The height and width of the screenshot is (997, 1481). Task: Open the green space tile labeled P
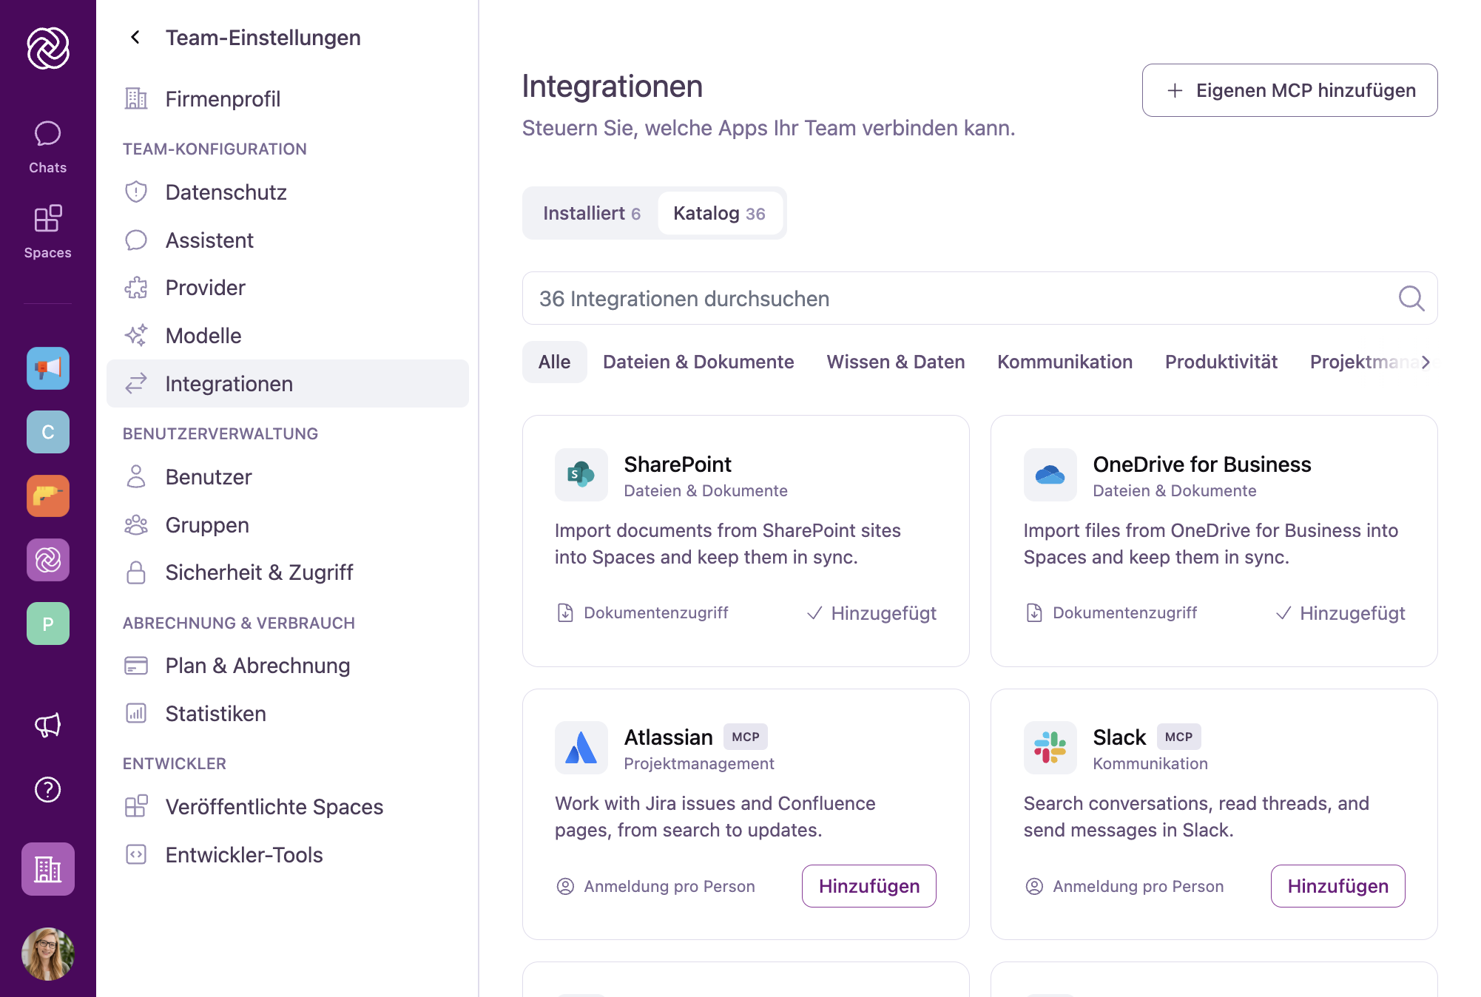48,623
